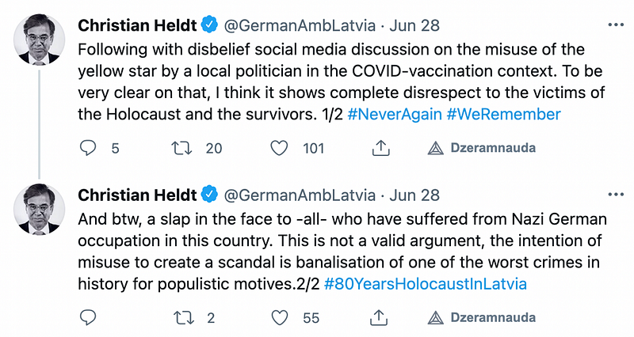Open Christian Heldt's name on first tweet
This screenshot has width=634, height=337.
tap(136, 25)
